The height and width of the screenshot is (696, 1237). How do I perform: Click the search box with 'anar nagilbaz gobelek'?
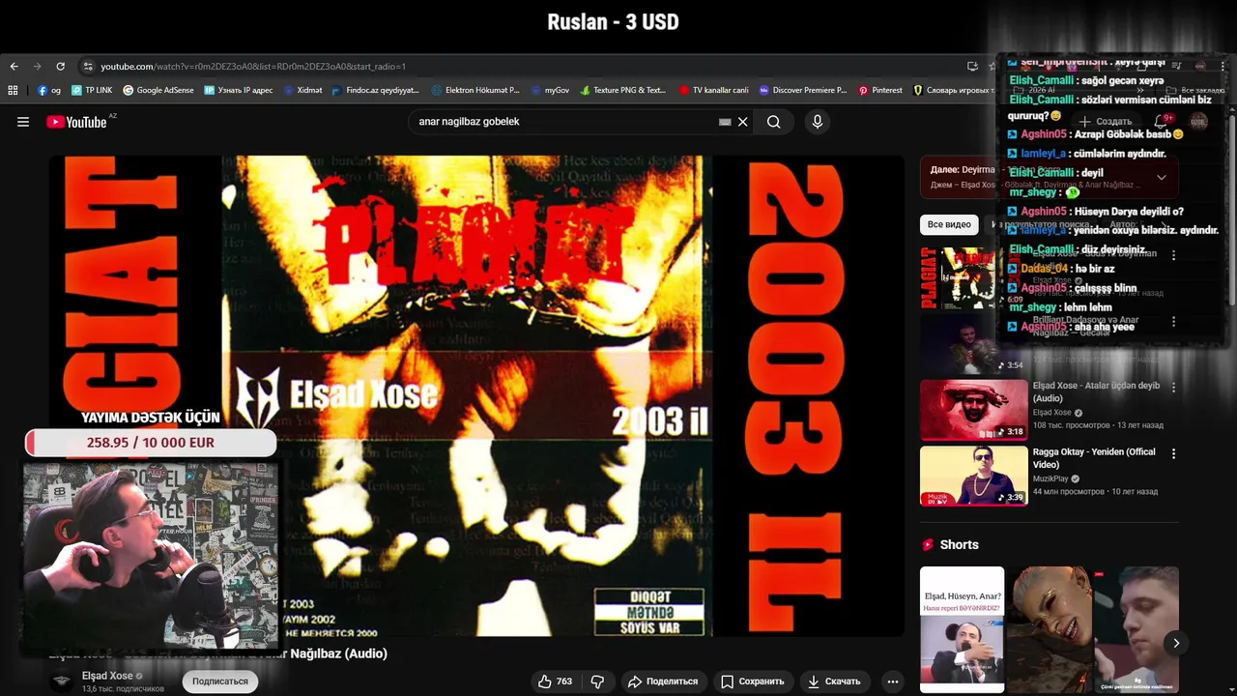565,122
